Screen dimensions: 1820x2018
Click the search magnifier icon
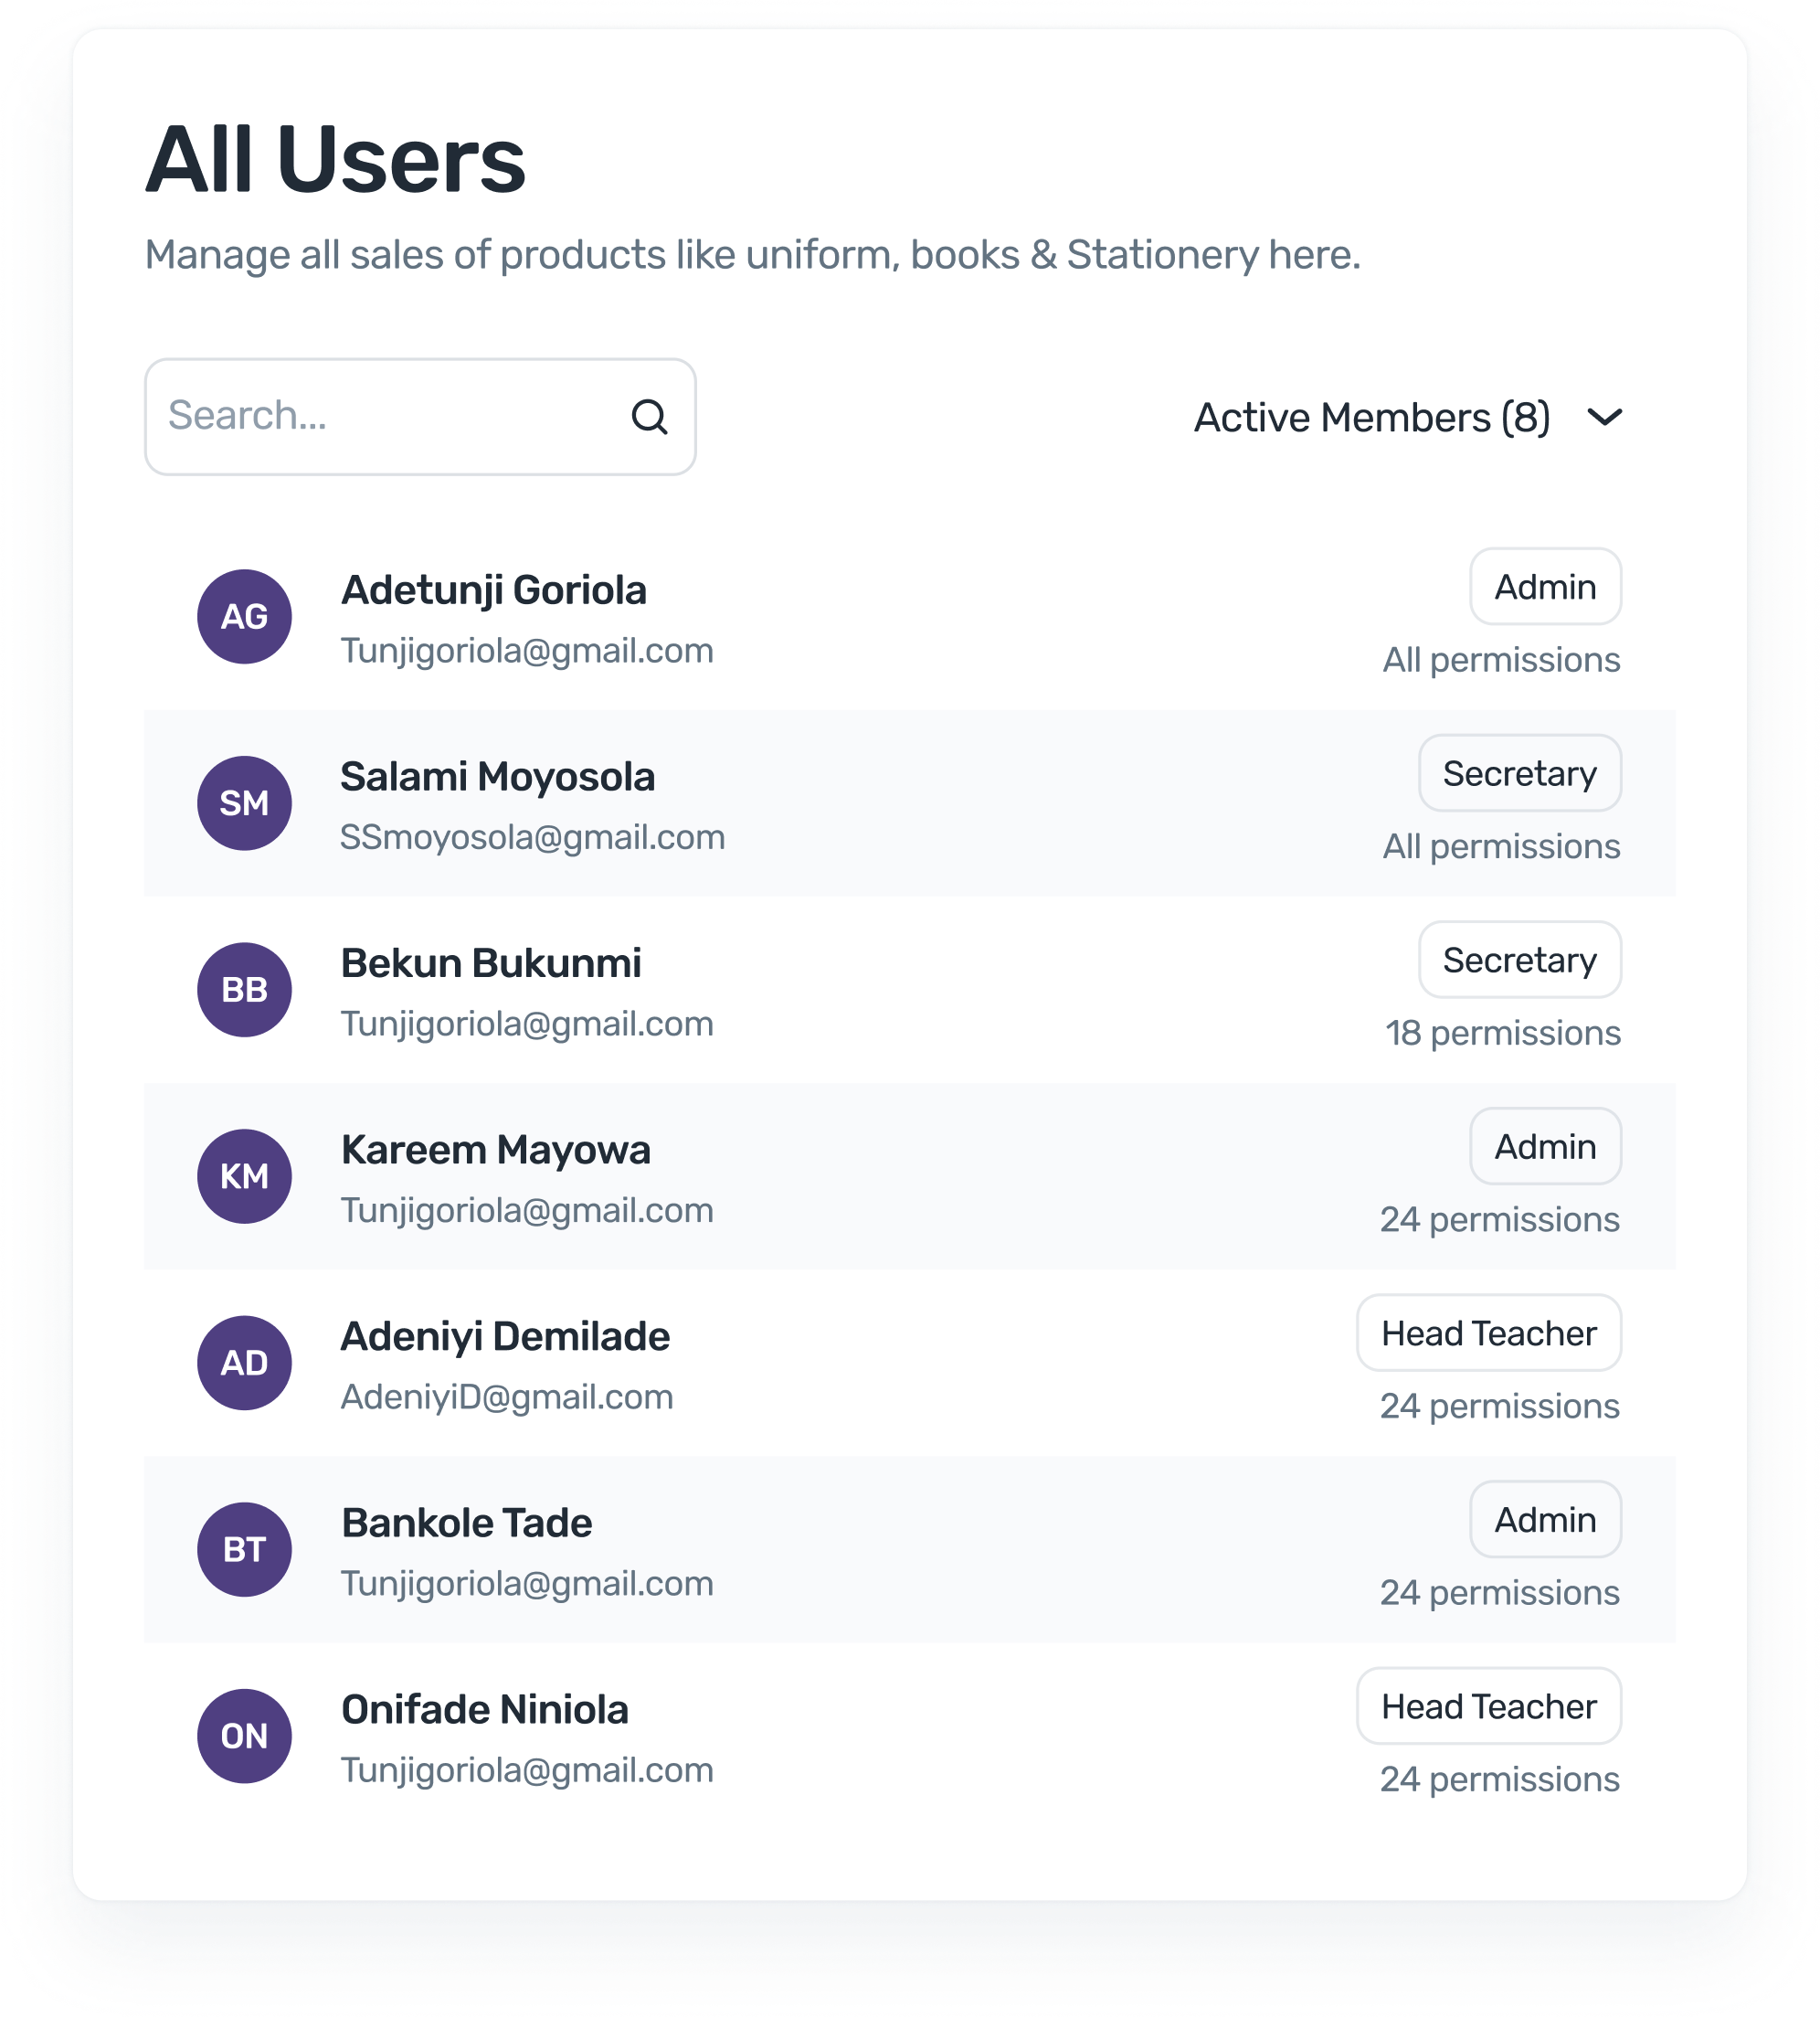[650, 416]
